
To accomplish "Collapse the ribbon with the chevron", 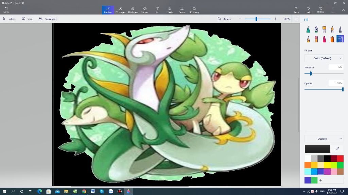I will click(343, 10).
